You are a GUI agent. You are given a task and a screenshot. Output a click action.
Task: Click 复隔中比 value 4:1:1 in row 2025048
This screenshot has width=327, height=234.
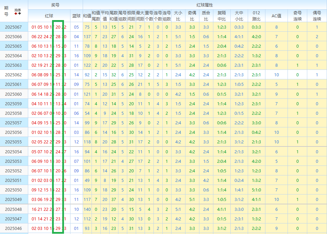pos(222,209)
